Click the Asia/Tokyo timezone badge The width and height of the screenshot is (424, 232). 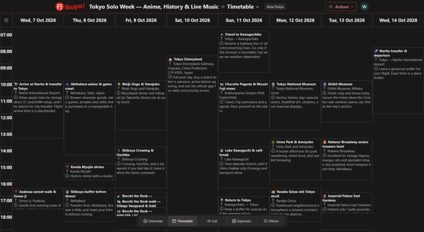click(x=275, y=7)
